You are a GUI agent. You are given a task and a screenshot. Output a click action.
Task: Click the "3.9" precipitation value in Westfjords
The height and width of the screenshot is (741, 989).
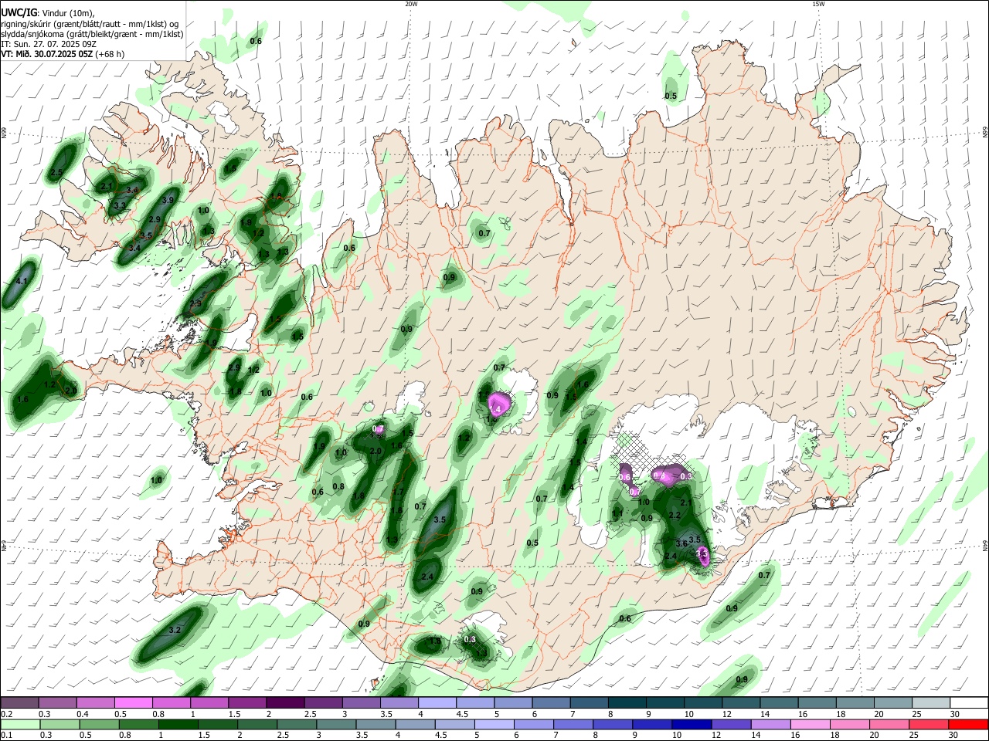168,201
